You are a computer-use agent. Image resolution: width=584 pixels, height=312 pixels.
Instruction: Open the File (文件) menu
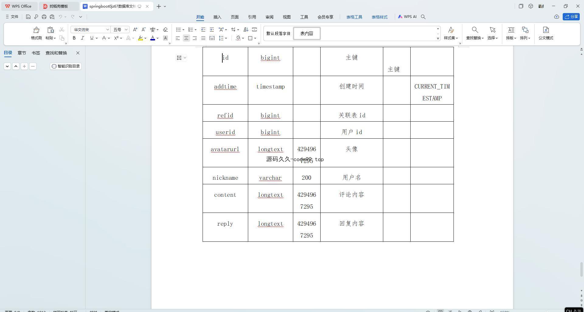pos(12,17)
